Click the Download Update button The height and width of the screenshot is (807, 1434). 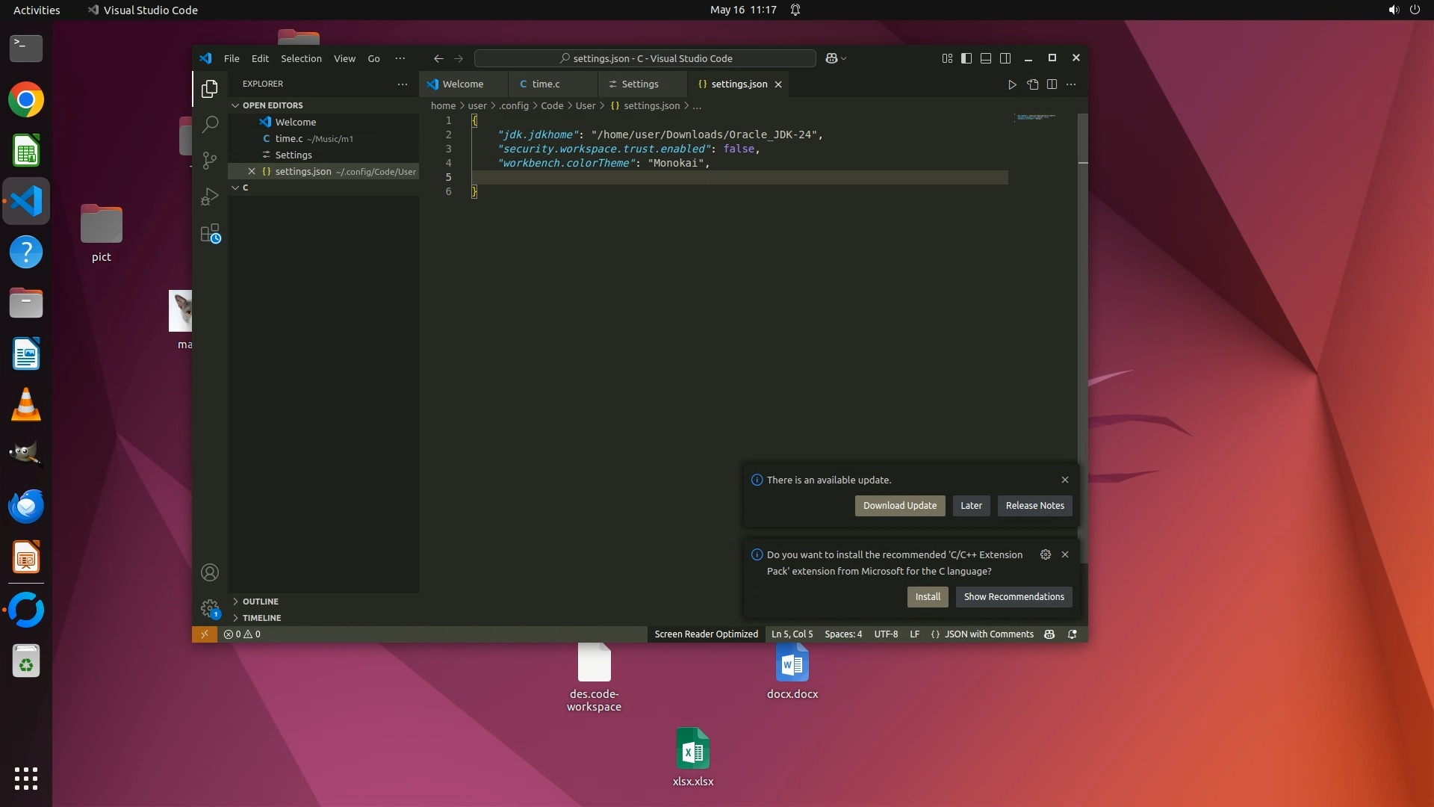tap(899, 506)
